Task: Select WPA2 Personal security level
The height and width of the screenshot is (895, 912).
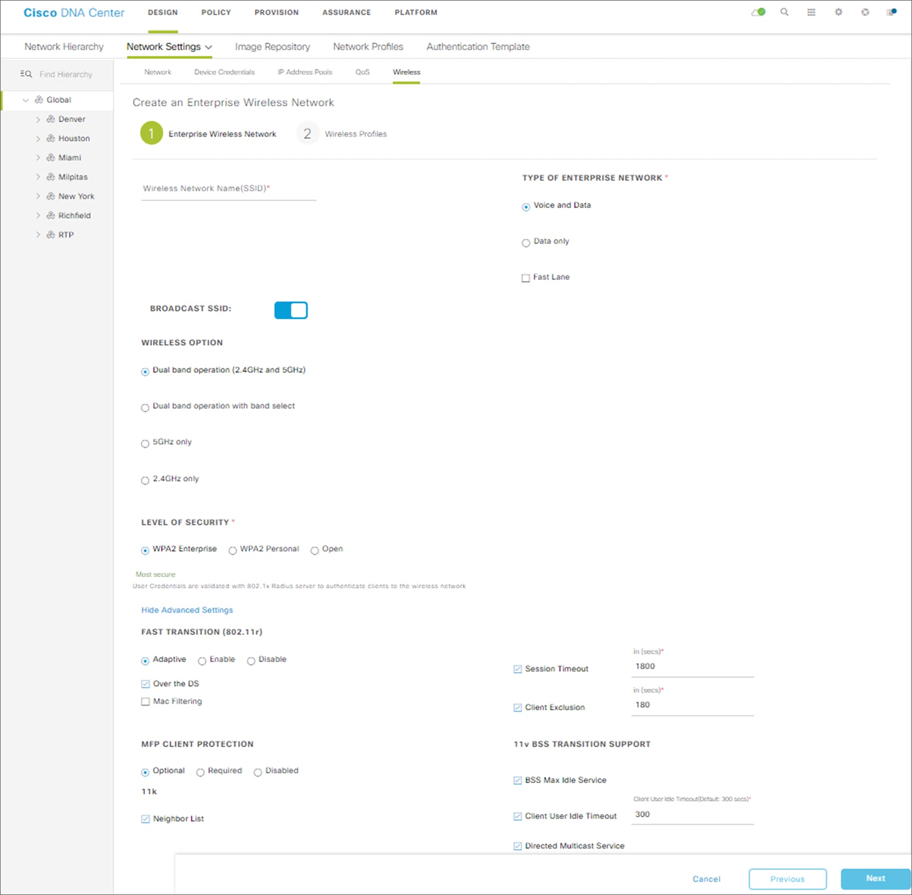Action: pyautogui.click(x=232, y=551)
